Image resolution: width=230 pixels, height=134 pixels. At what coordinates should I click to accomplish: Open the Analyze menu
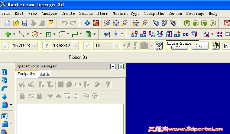click(49, 13)
